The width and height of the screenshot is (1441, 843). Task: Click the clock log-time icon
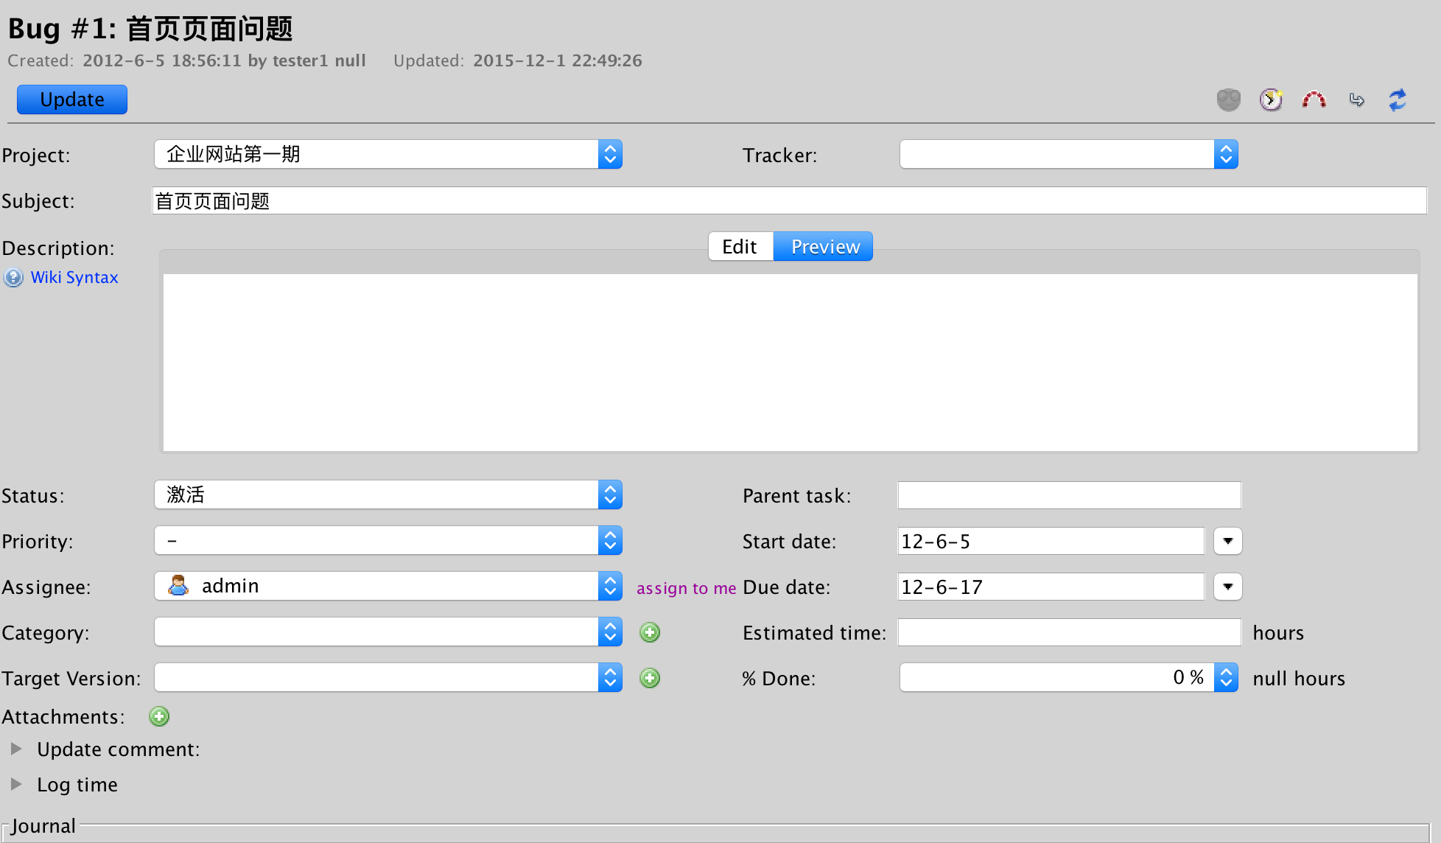click(1271, 99)
